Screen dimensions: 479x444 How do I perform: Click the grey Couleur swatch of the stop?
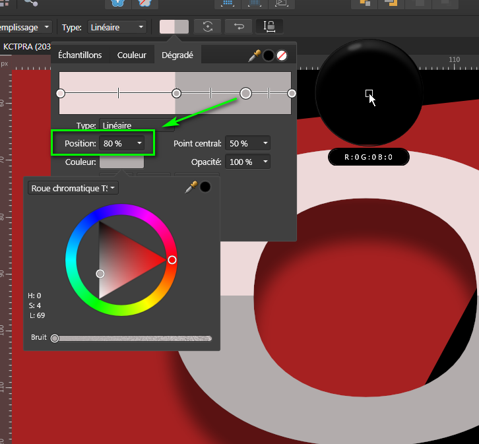[121, 162]
